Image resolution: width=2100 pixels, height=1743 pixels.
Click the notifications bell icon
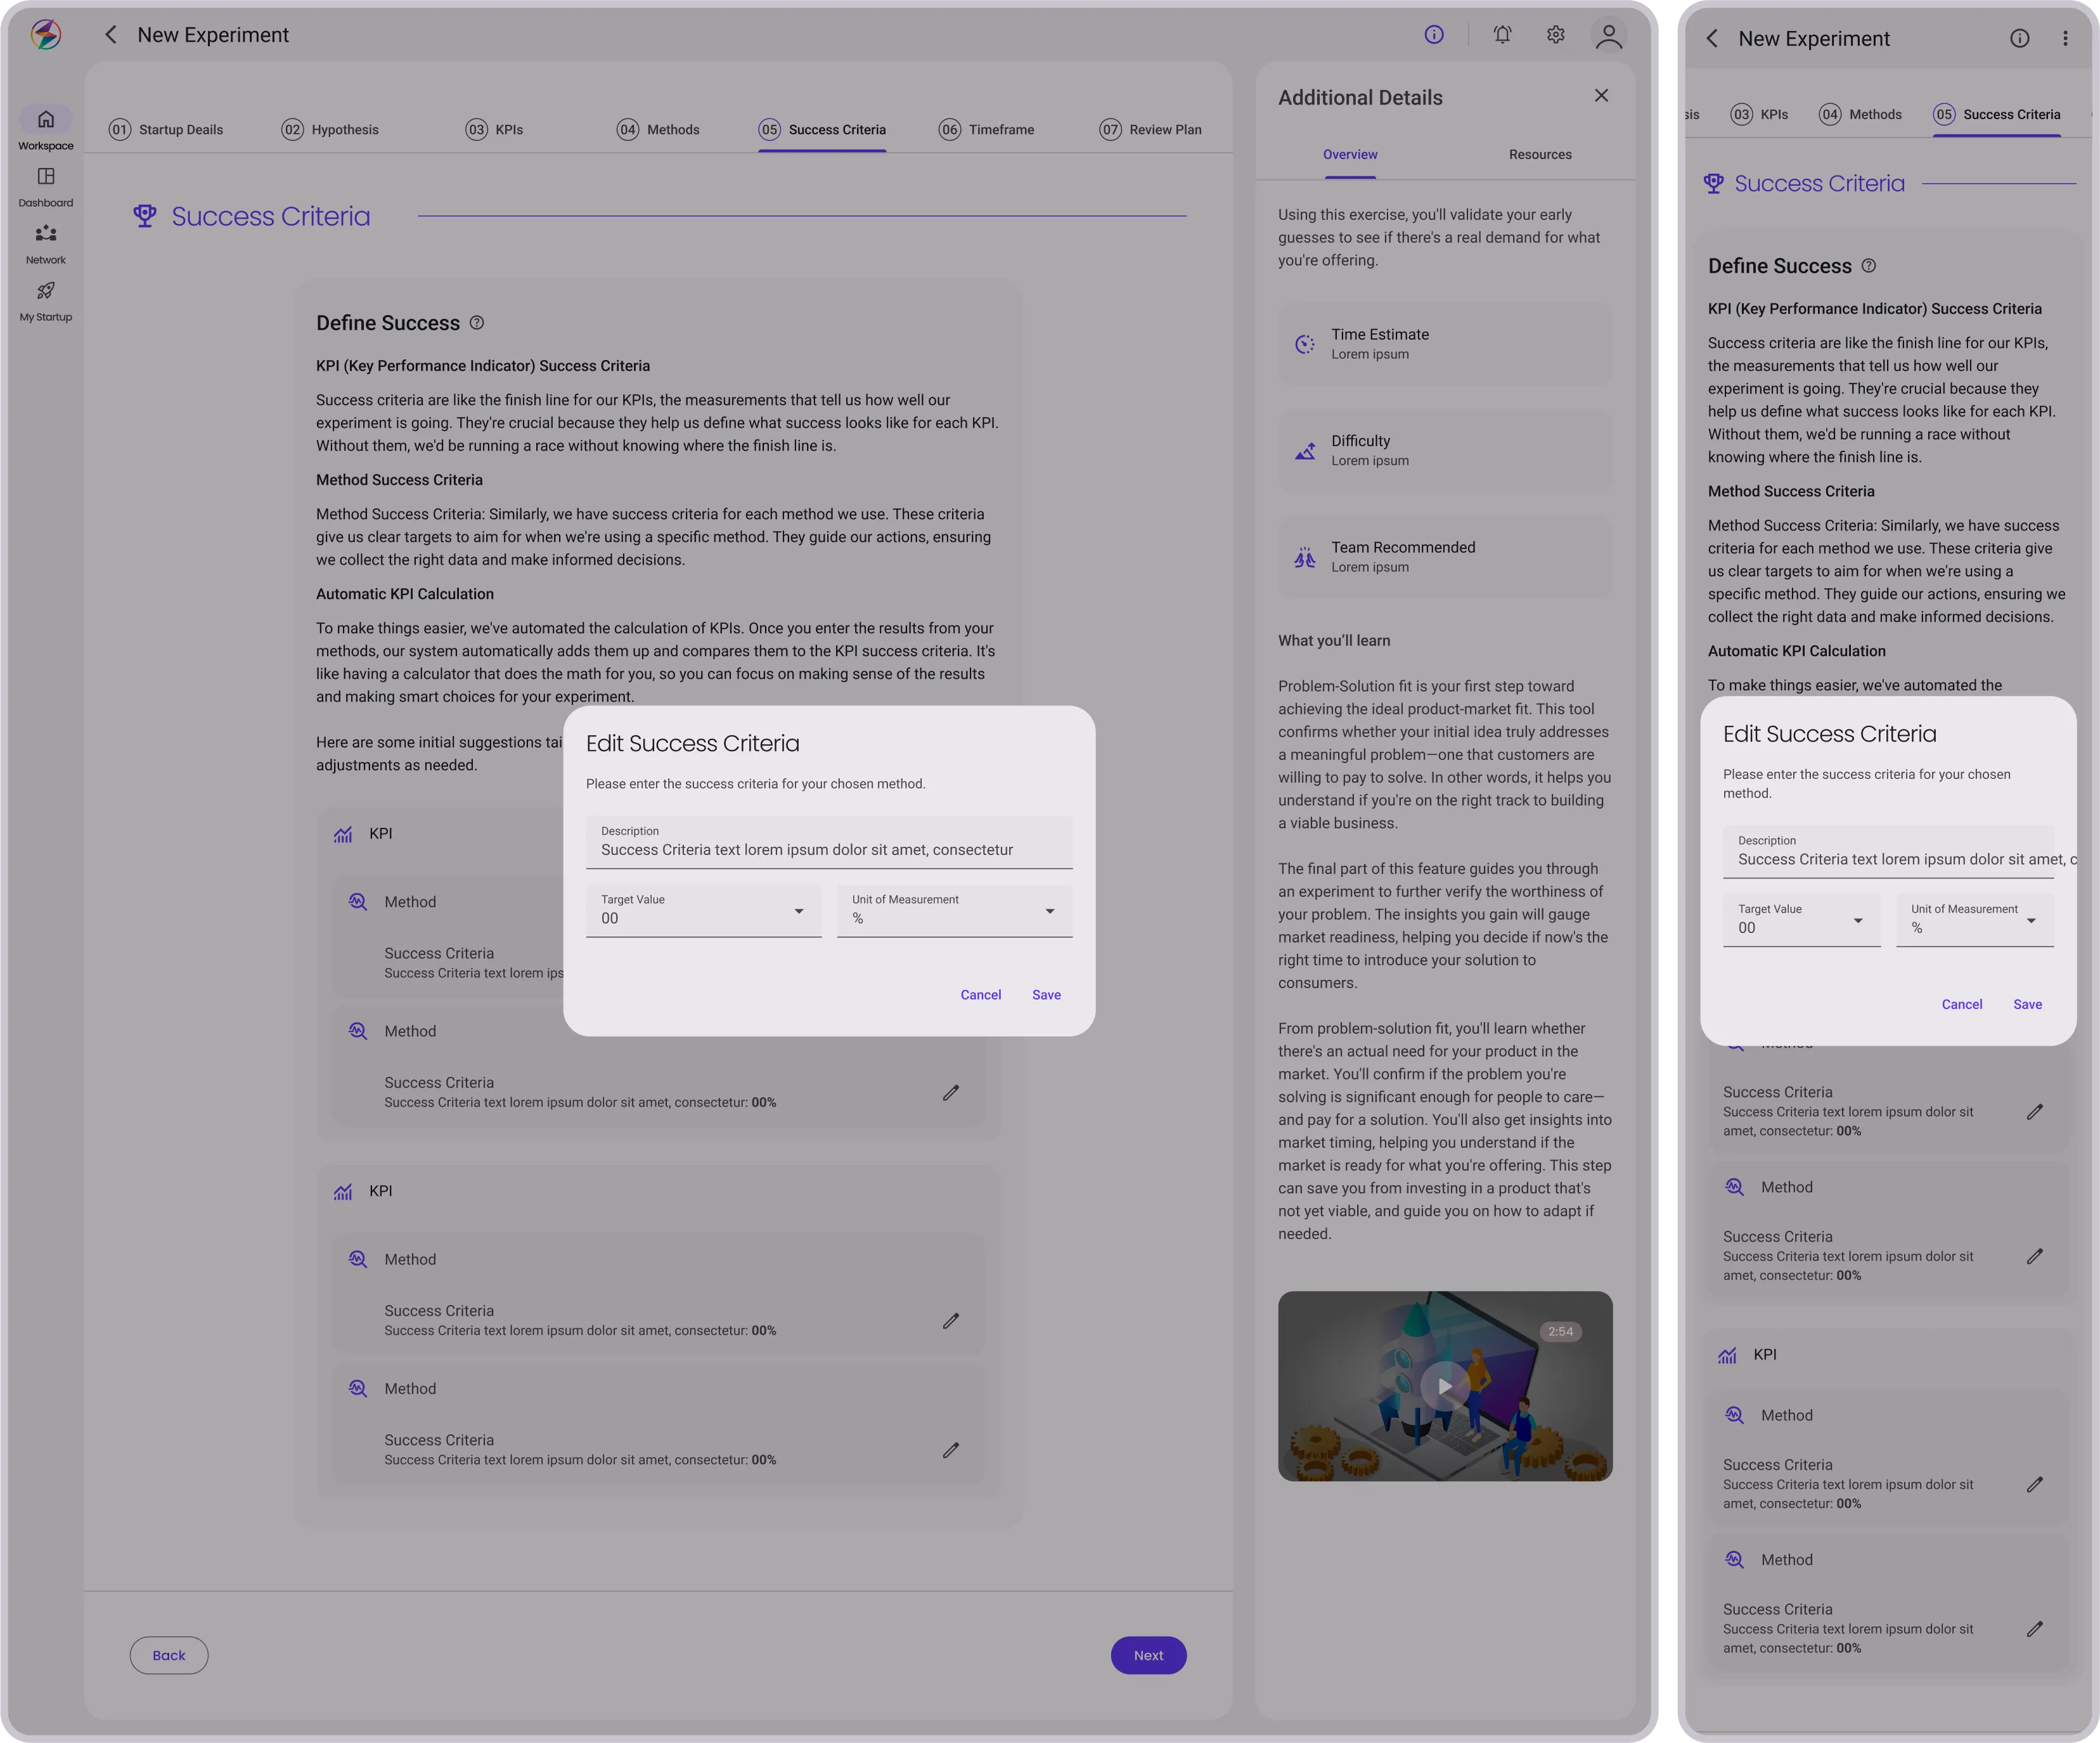1502,35
